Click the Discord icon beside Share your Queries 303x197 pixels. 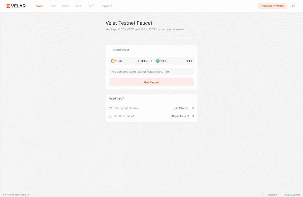110,108
